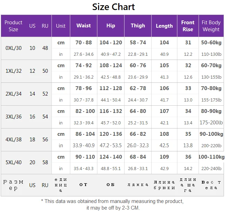Select the 2XL/34 size row label
This screenshot has height=212, width=225.
pos(14,94)
